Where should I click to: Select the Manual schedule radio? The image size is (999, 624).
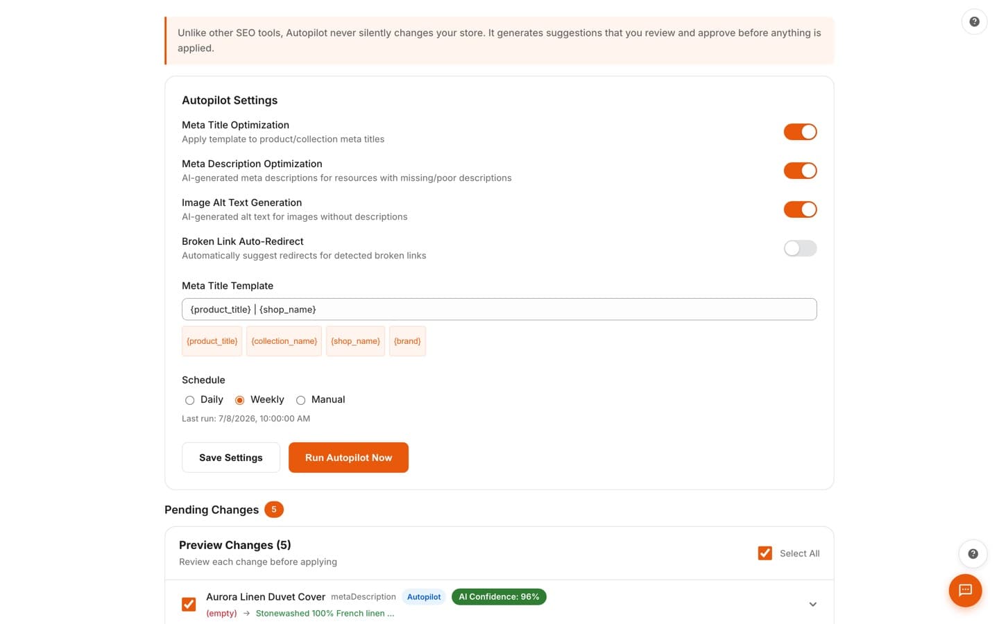(x=300, y=400)
